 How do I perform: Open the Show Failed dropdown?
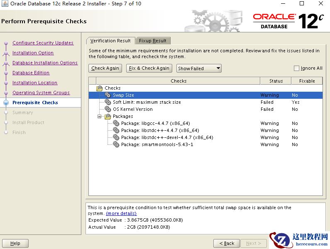tap(199, 68)
